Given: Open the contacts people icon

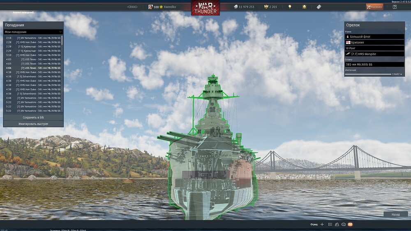Looking at the screenshot, I should coord(337,224).
